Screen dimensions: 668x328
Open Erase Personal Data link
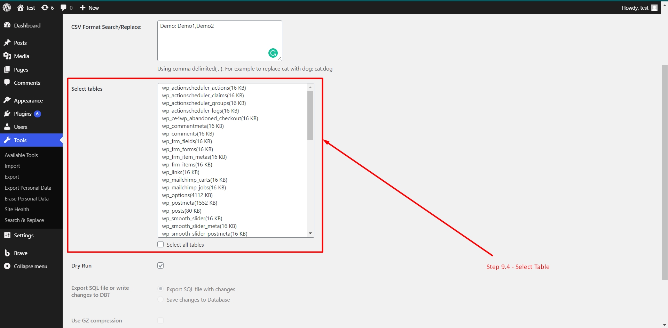pyautogui.click(x=26, y=199)
